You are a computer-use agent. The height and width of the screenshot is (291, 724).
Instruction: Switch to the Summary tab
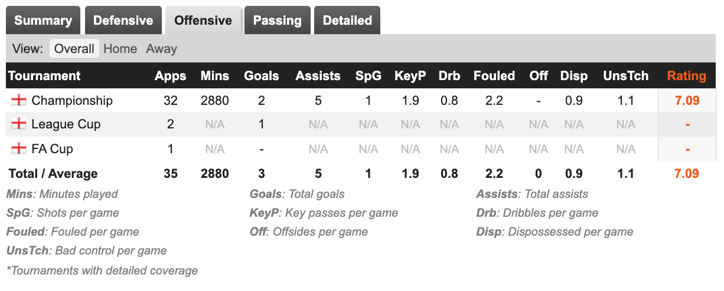tap(43, 21)
